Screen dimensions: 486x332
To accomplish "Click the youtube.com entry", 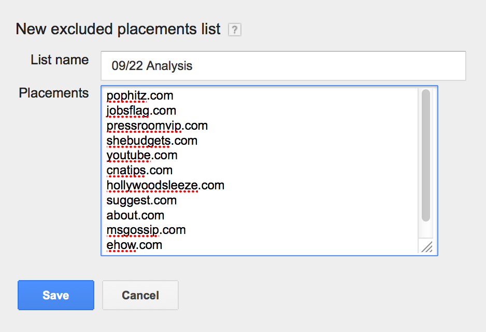I will click(142, 155).
